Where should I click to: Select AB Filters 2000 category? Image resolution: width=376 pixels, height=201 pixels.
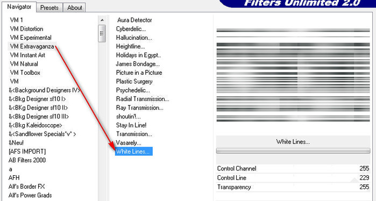[27, 160]
